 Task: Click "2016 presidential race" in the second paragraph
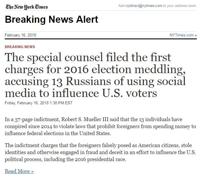101,160
